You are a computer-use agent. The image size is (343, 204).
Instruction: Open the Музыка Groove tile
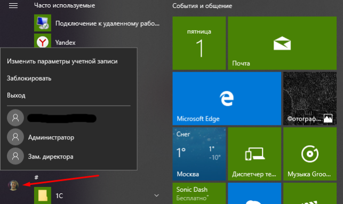pos(310,154)
